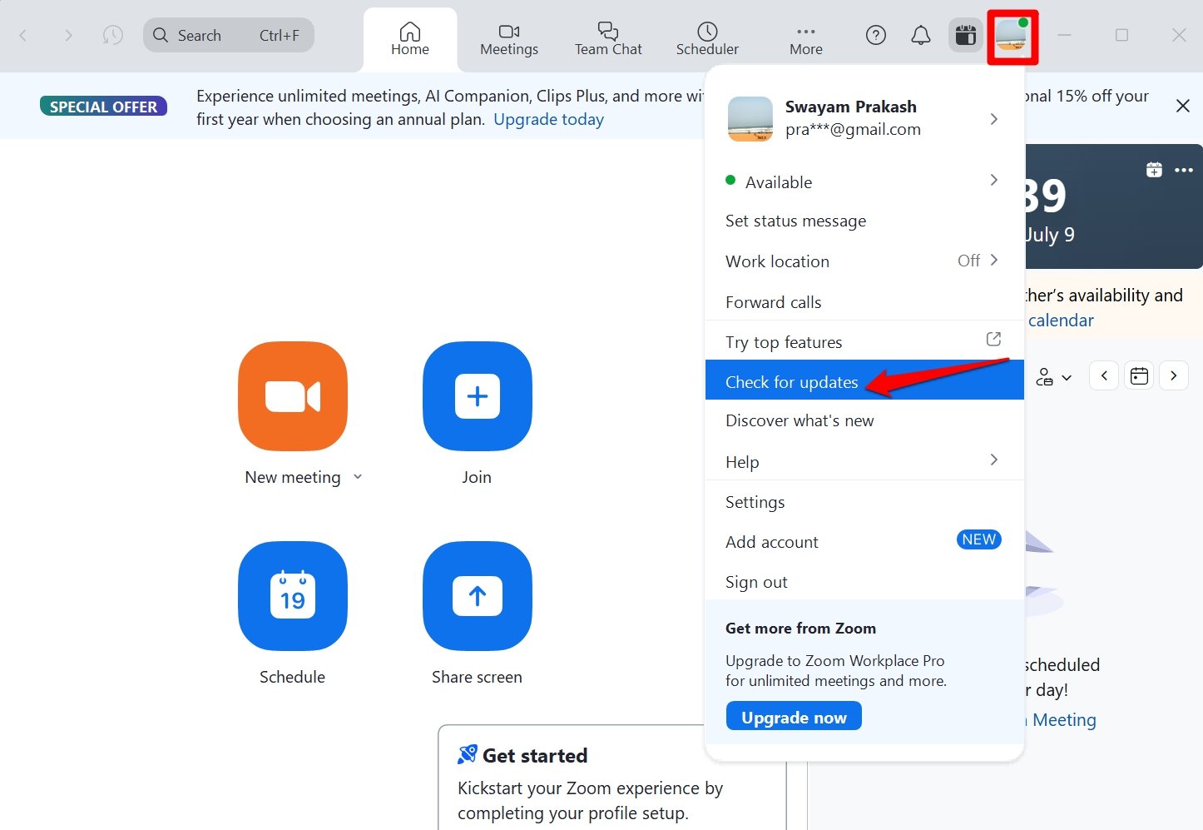Click the Off value for Work location

(968, 261)
